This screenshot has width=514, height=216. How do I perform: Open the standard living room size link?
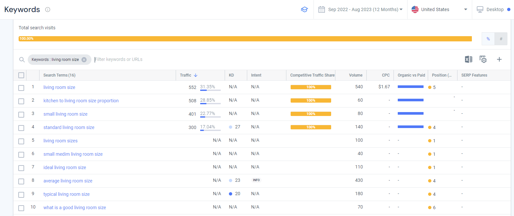pos(69,127)
